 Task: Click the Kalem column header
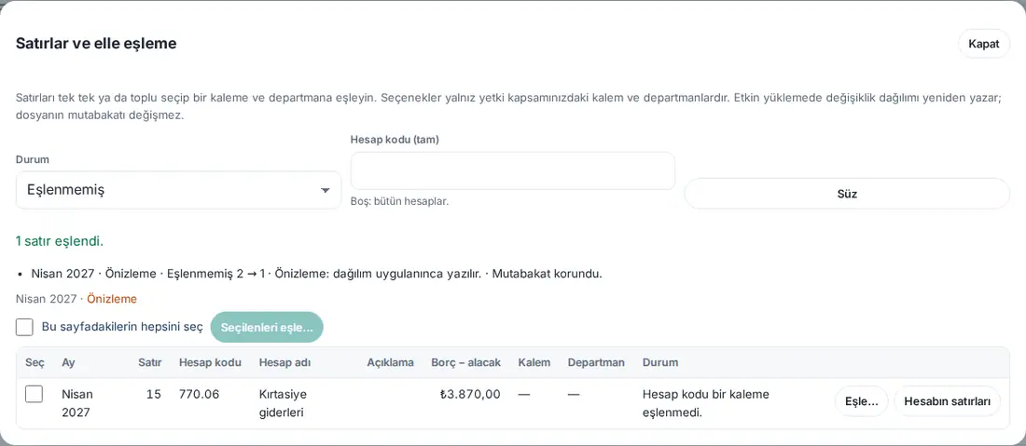coord(534,362)
